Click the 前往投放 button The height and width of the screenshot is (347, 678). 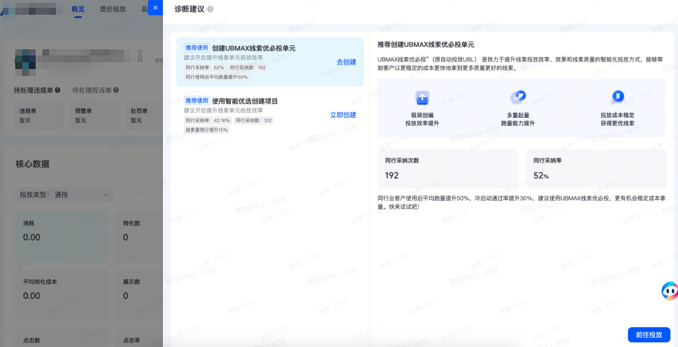pyautogui.click(x=649, y=335)
